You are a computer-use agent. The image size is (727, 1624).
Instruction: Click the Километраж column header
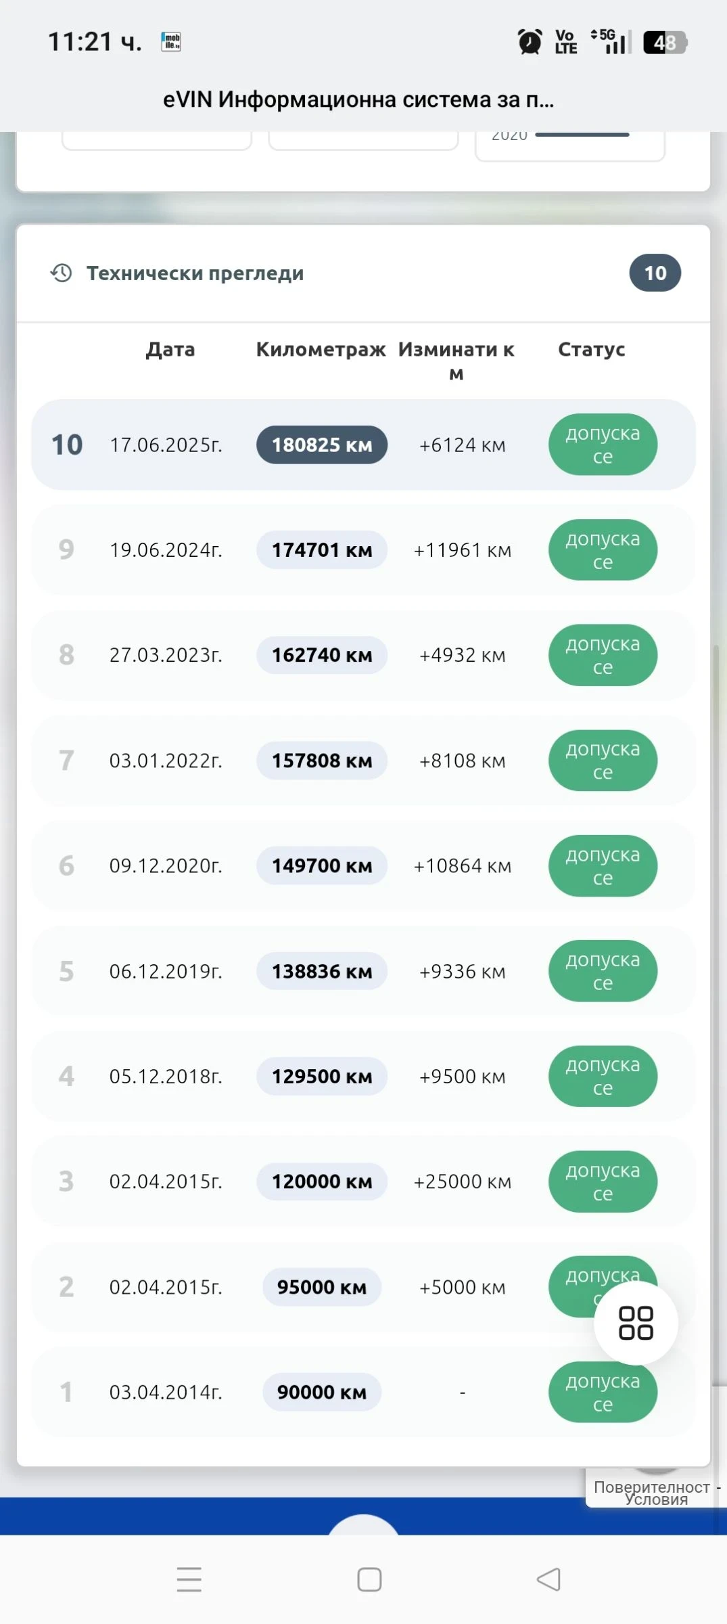point(321,350)
